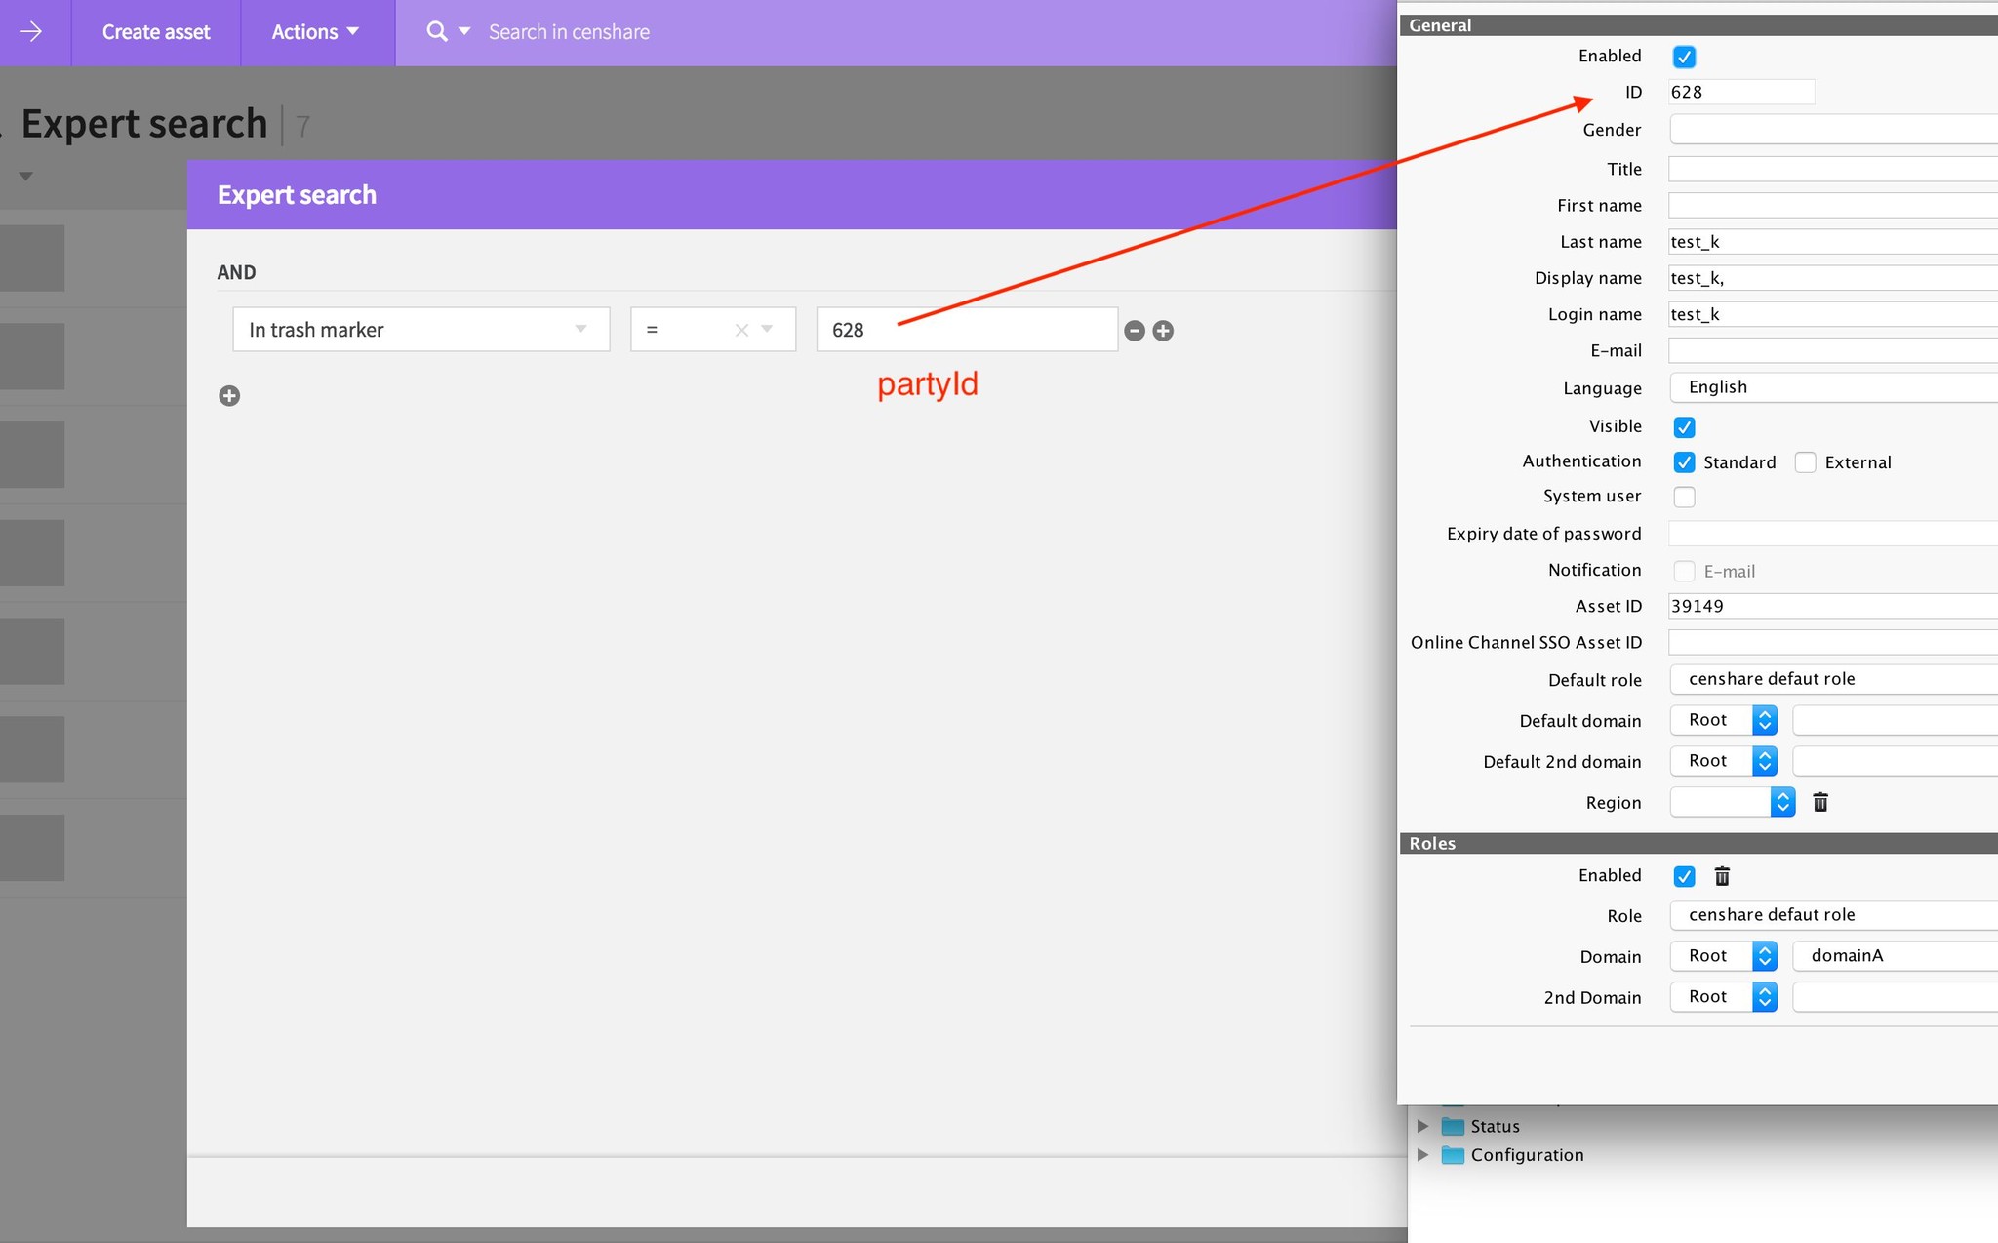
Task: Click the forward arrow icon in top bar
Action: coord(31,32)
